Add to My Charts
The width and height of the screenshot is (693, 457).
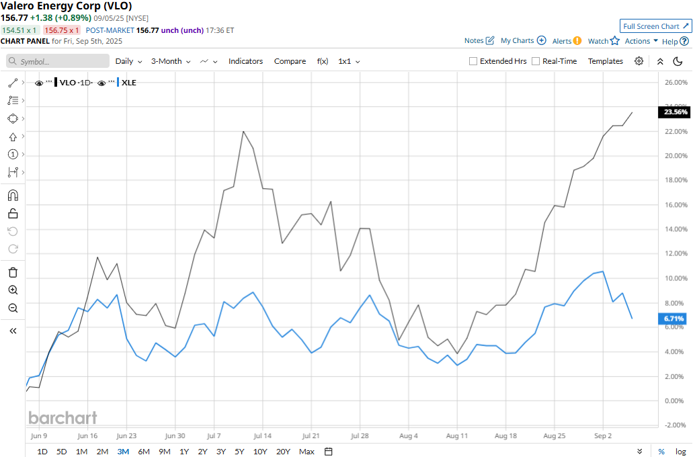(x=524, y=41)
